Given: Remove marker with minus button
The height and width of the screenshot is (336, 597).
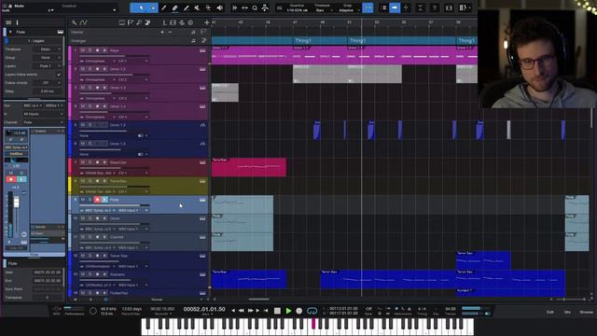Looking at the screenshot, I should point(170,32).
